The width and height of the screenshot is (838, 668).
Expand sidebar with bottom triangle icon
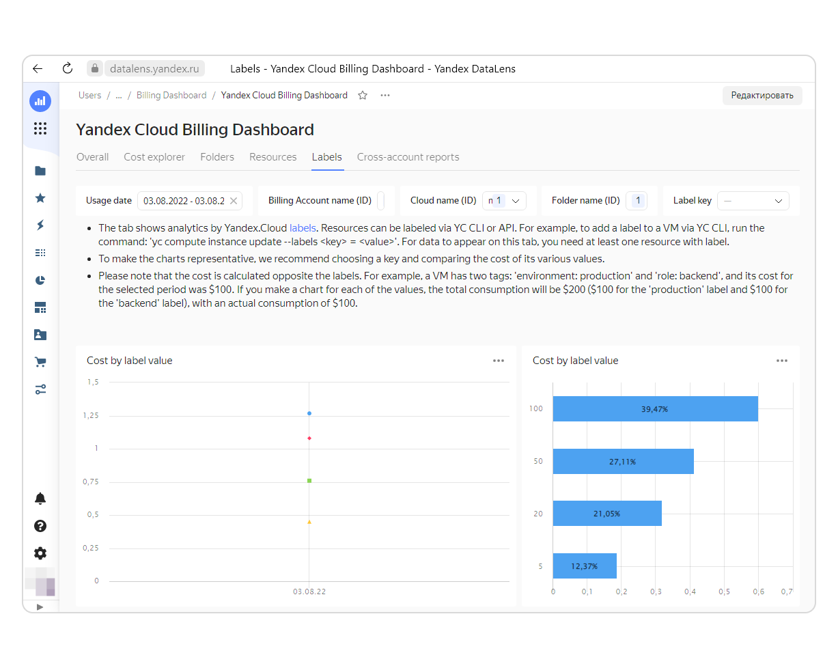click(x=40, y=607)
